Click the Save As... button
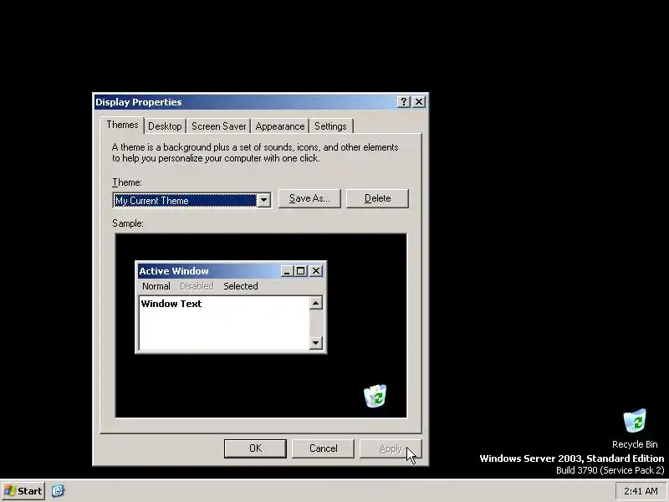The height and width of the screenshot is (502, 669). (309, 198)
